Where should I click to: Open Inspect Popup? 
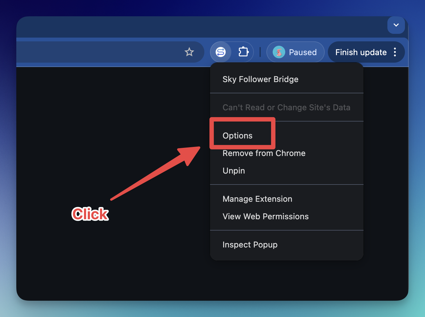[250, 245]
